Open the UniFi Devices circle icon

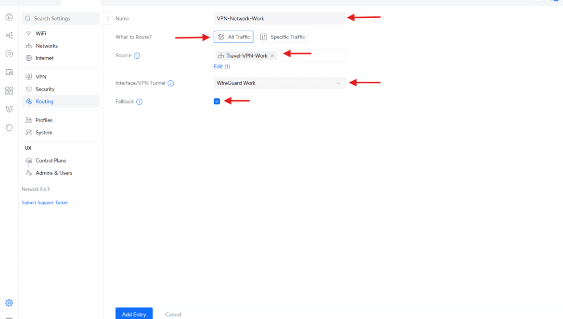coord(9,54)
